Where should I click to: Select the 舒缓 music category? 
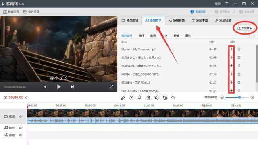tap(176, 35)
